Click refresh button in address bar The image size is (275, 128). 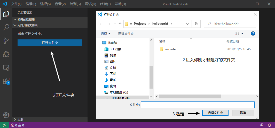coord(196,24)
